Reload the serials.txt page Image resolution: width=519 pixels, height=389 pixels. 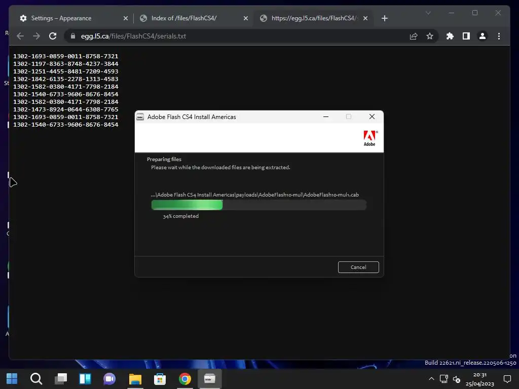pos(53,36)
